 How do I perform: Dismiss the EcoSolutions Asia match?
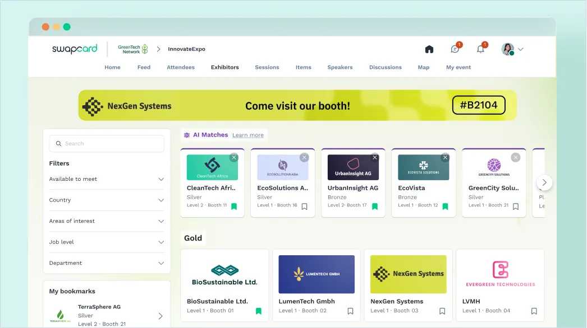pos(304,157)
